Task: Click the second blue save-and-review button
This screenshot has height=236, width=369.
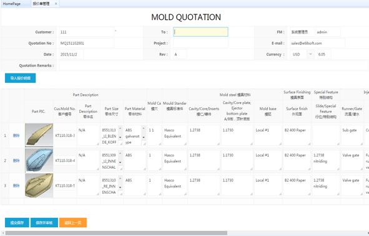Action: pos(44,223)
